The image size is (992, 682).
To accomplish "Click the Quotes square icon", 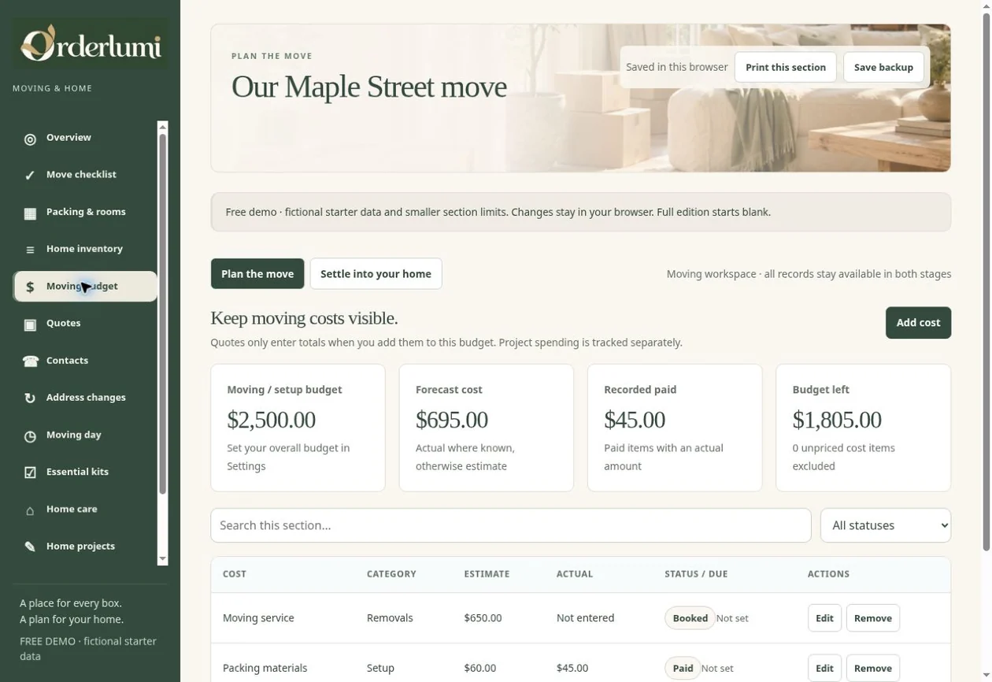I will (30, 324).
